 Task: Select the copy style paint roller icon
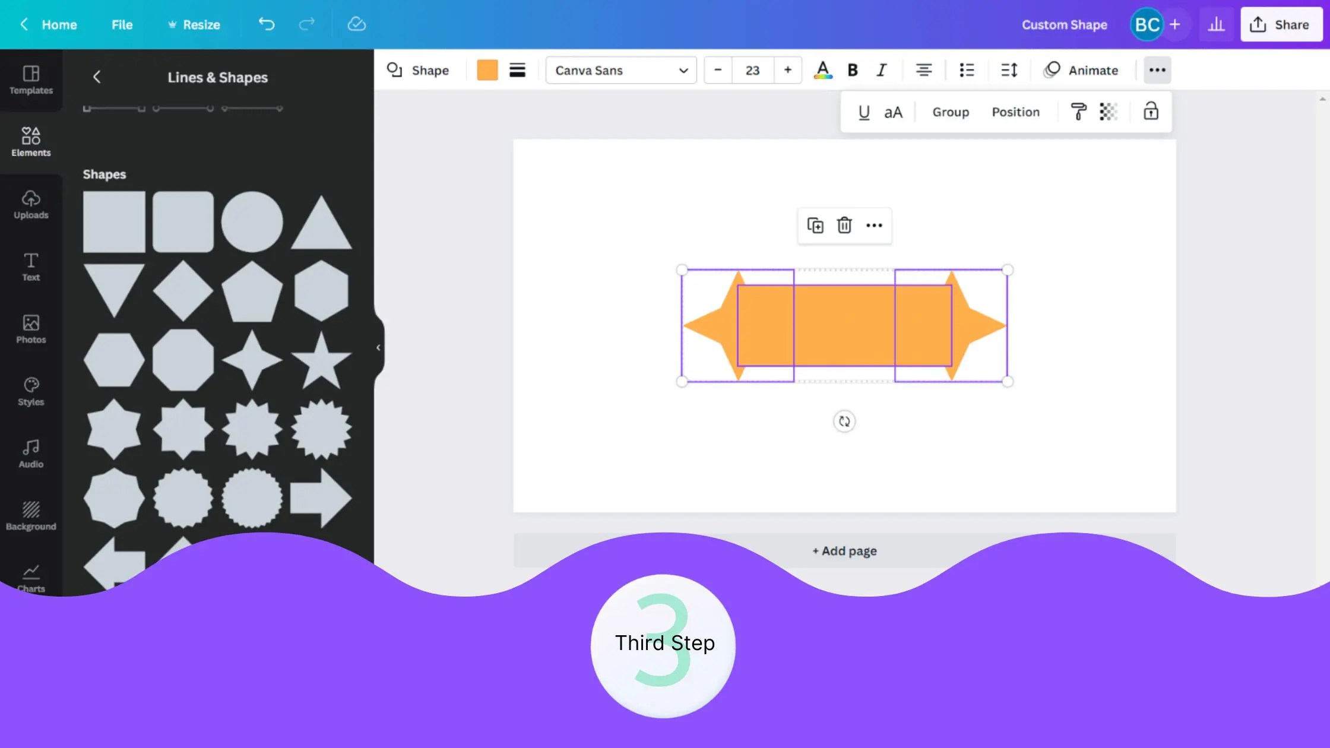point(1078,112)
